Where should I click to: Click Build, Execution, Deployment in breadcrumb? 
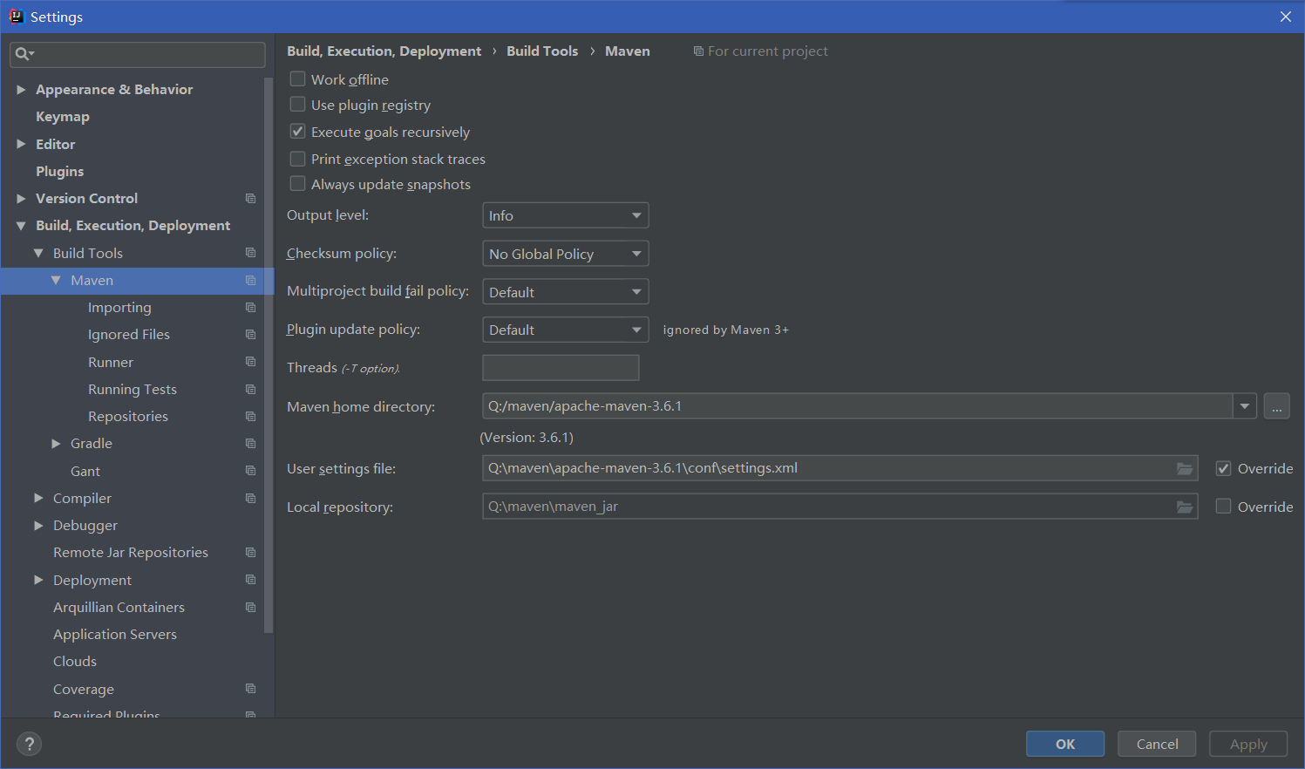tap(384, 51)
